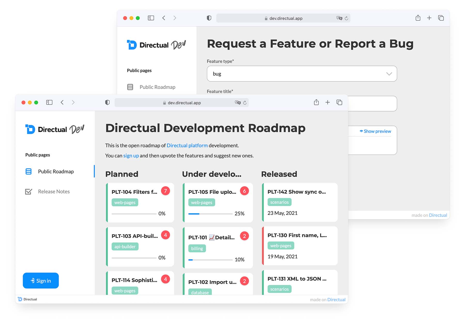The image size is (465, 325).
Task: Go back in back Request window
Action: coord(164,18)
